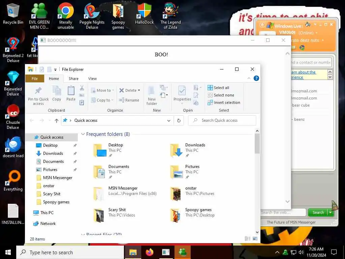Image resolution: width=345 pixels, height=259 pixels.
Task: Click the Learn about the experience link in Messenger
Action: (x=303, y=75)
